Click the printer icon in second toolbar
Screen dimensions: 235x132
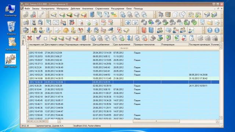click(40, 22)
